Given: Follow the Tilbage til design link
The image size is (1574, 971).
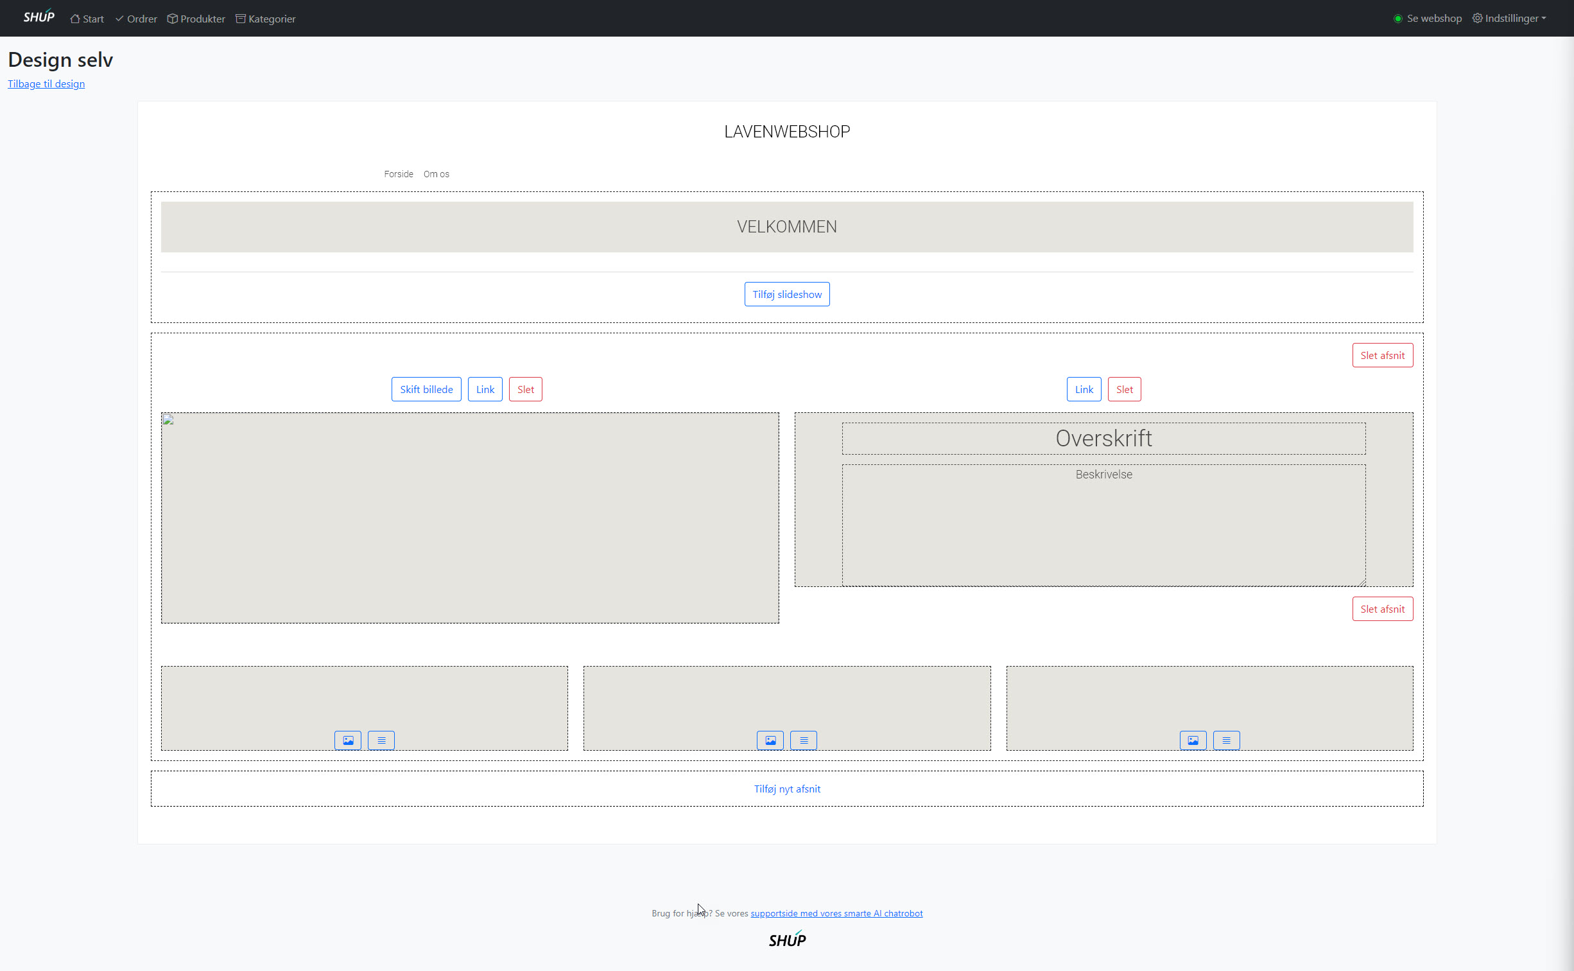Looking at the screenshot, I should click(46, 83).
